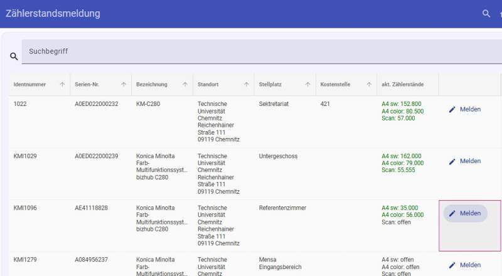Click into the Suchbegriff search field

(x=251, y=51)
